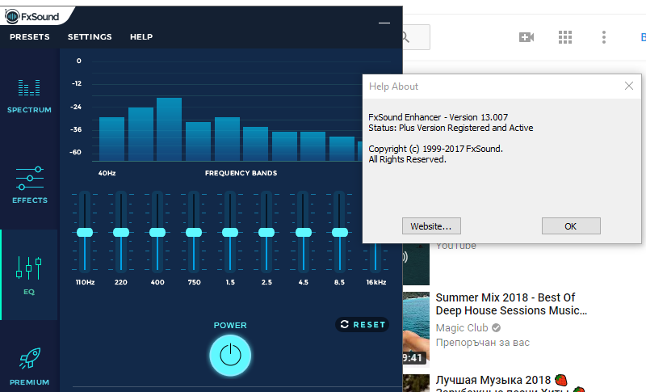Click the 110Hz EQ slider handle

pos(85,233)
